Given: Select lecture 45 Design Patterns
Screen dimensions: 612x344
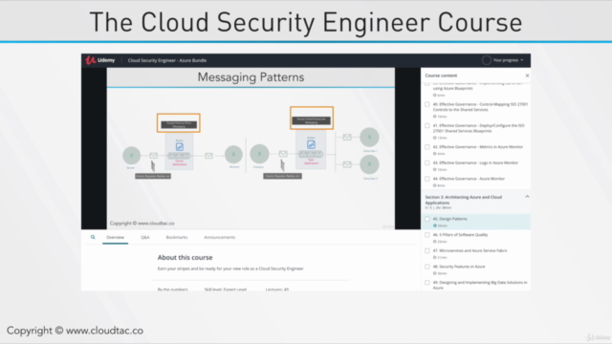Looking at the screenshot, I should tap(476, 222).
